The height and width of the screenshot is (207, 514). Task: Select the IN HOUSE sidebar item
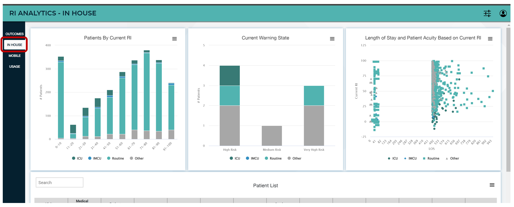coord(15,45)
